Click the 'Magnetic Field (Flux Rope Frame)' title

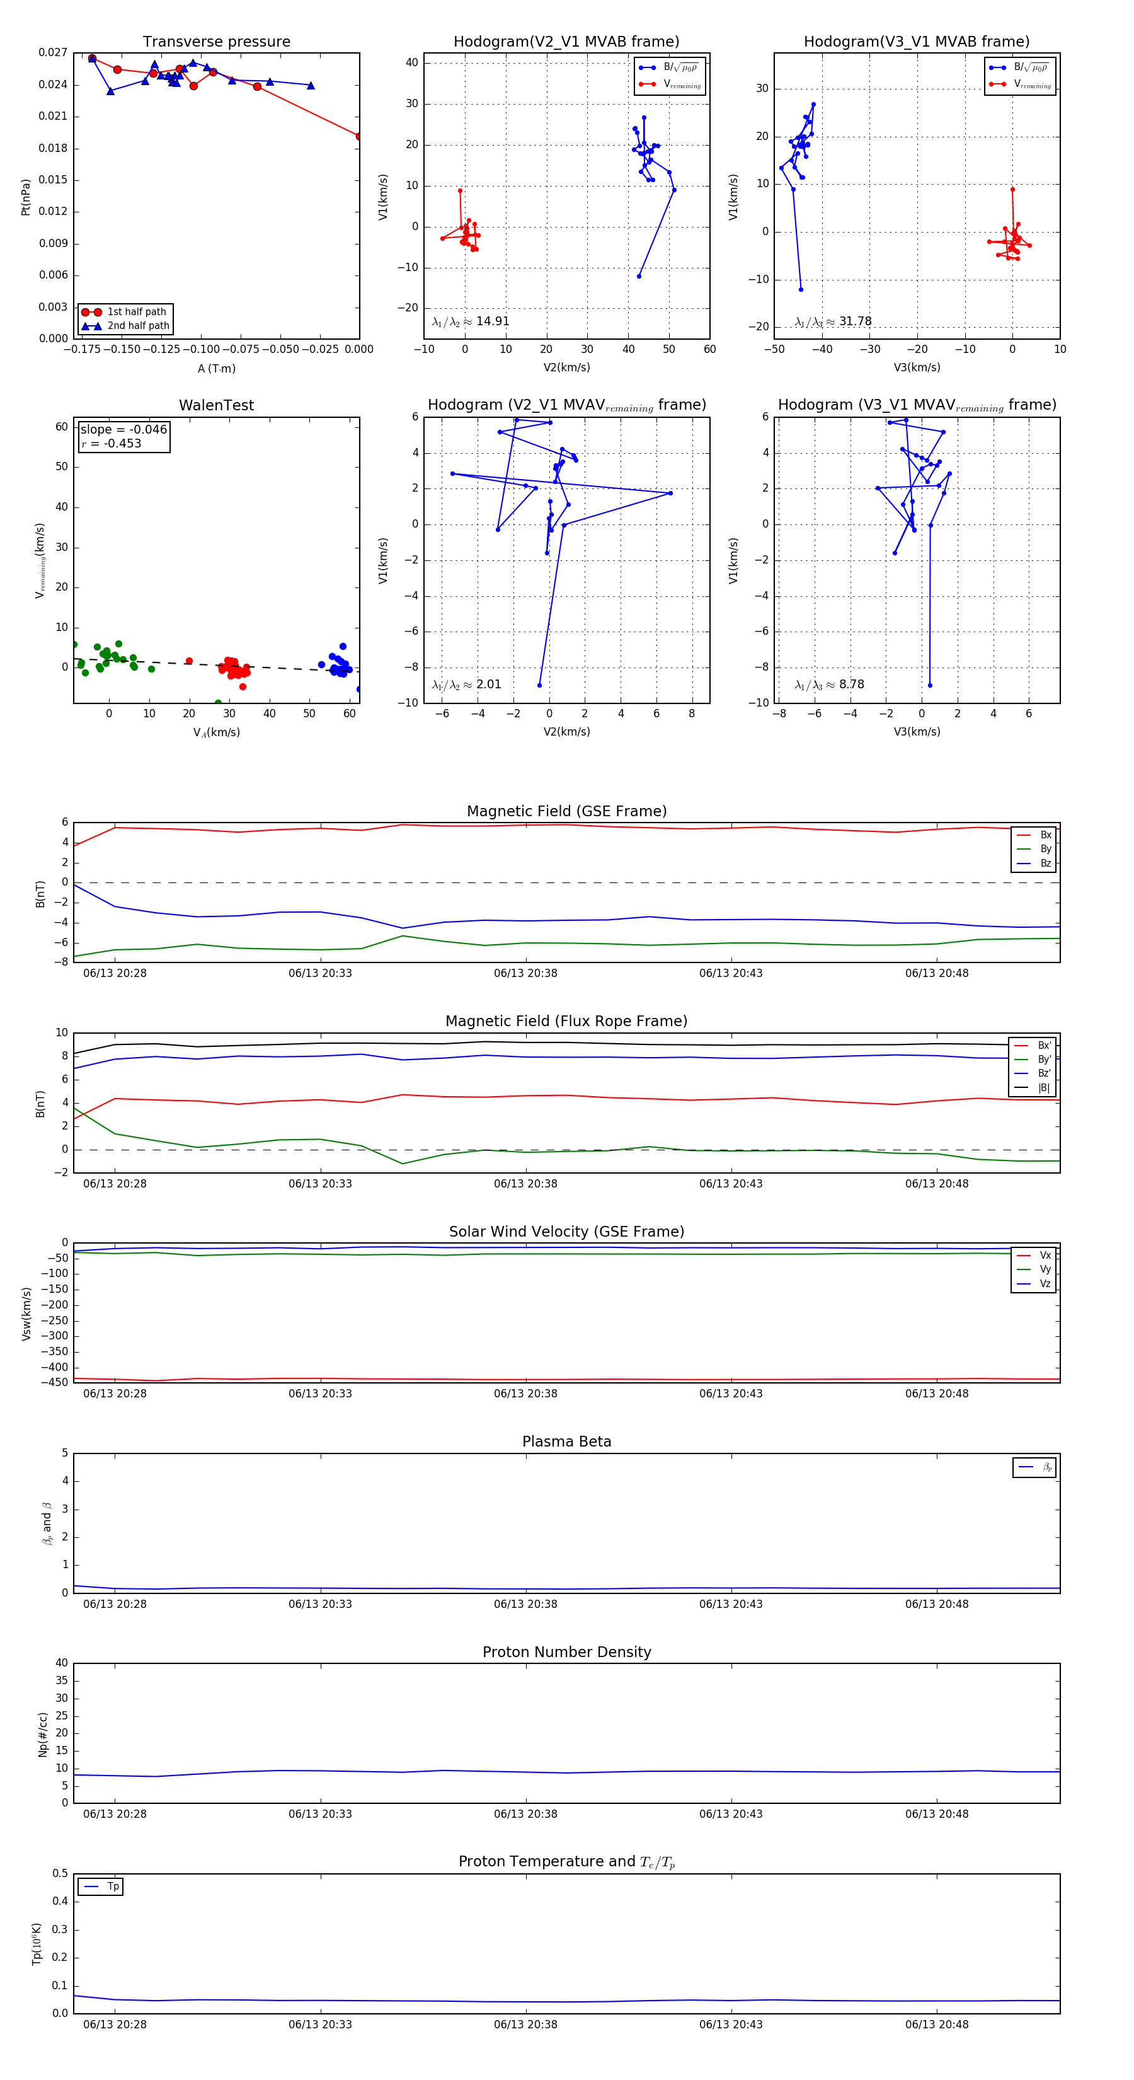[566, 1022]
